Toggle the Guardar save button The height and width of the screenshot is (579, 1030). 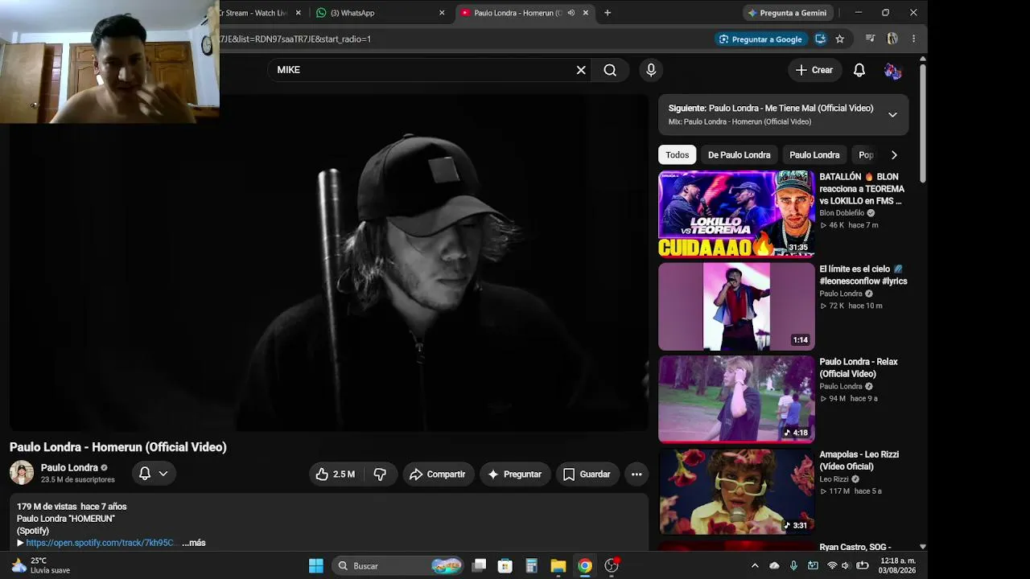tap(587, 474)
